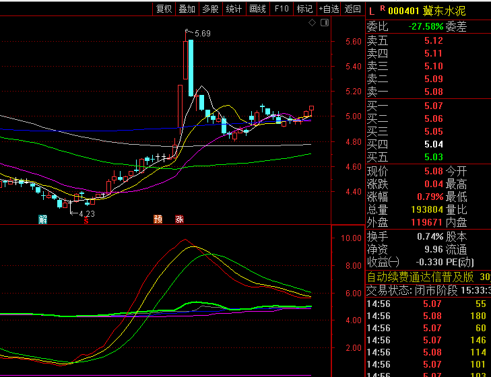Select the 画线 drawing tool

click(x=257, y=9)
